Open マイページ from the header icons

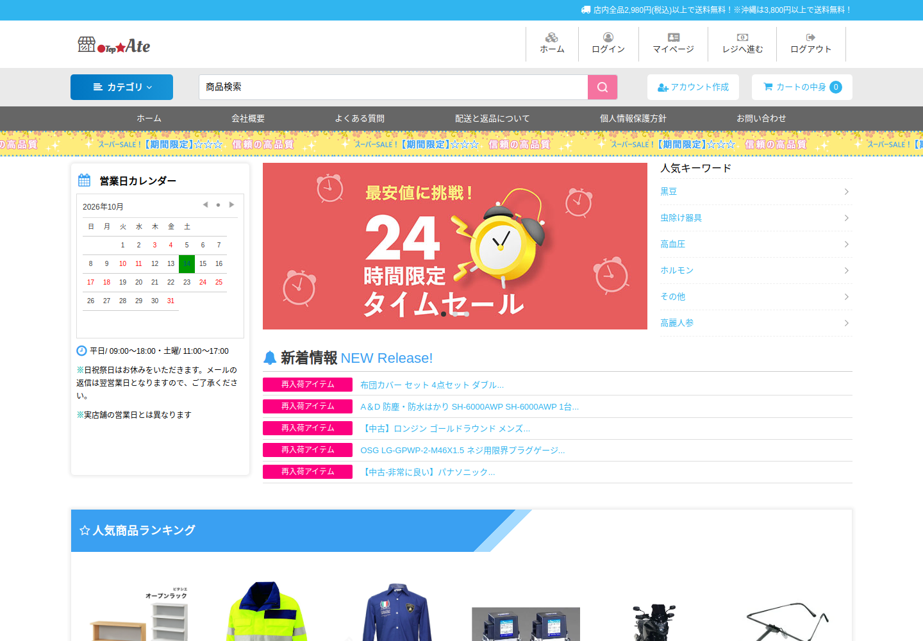coord(673,44)
